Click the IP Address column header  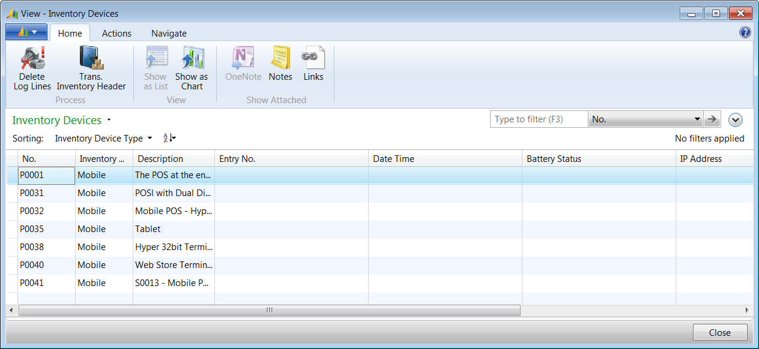715,159
